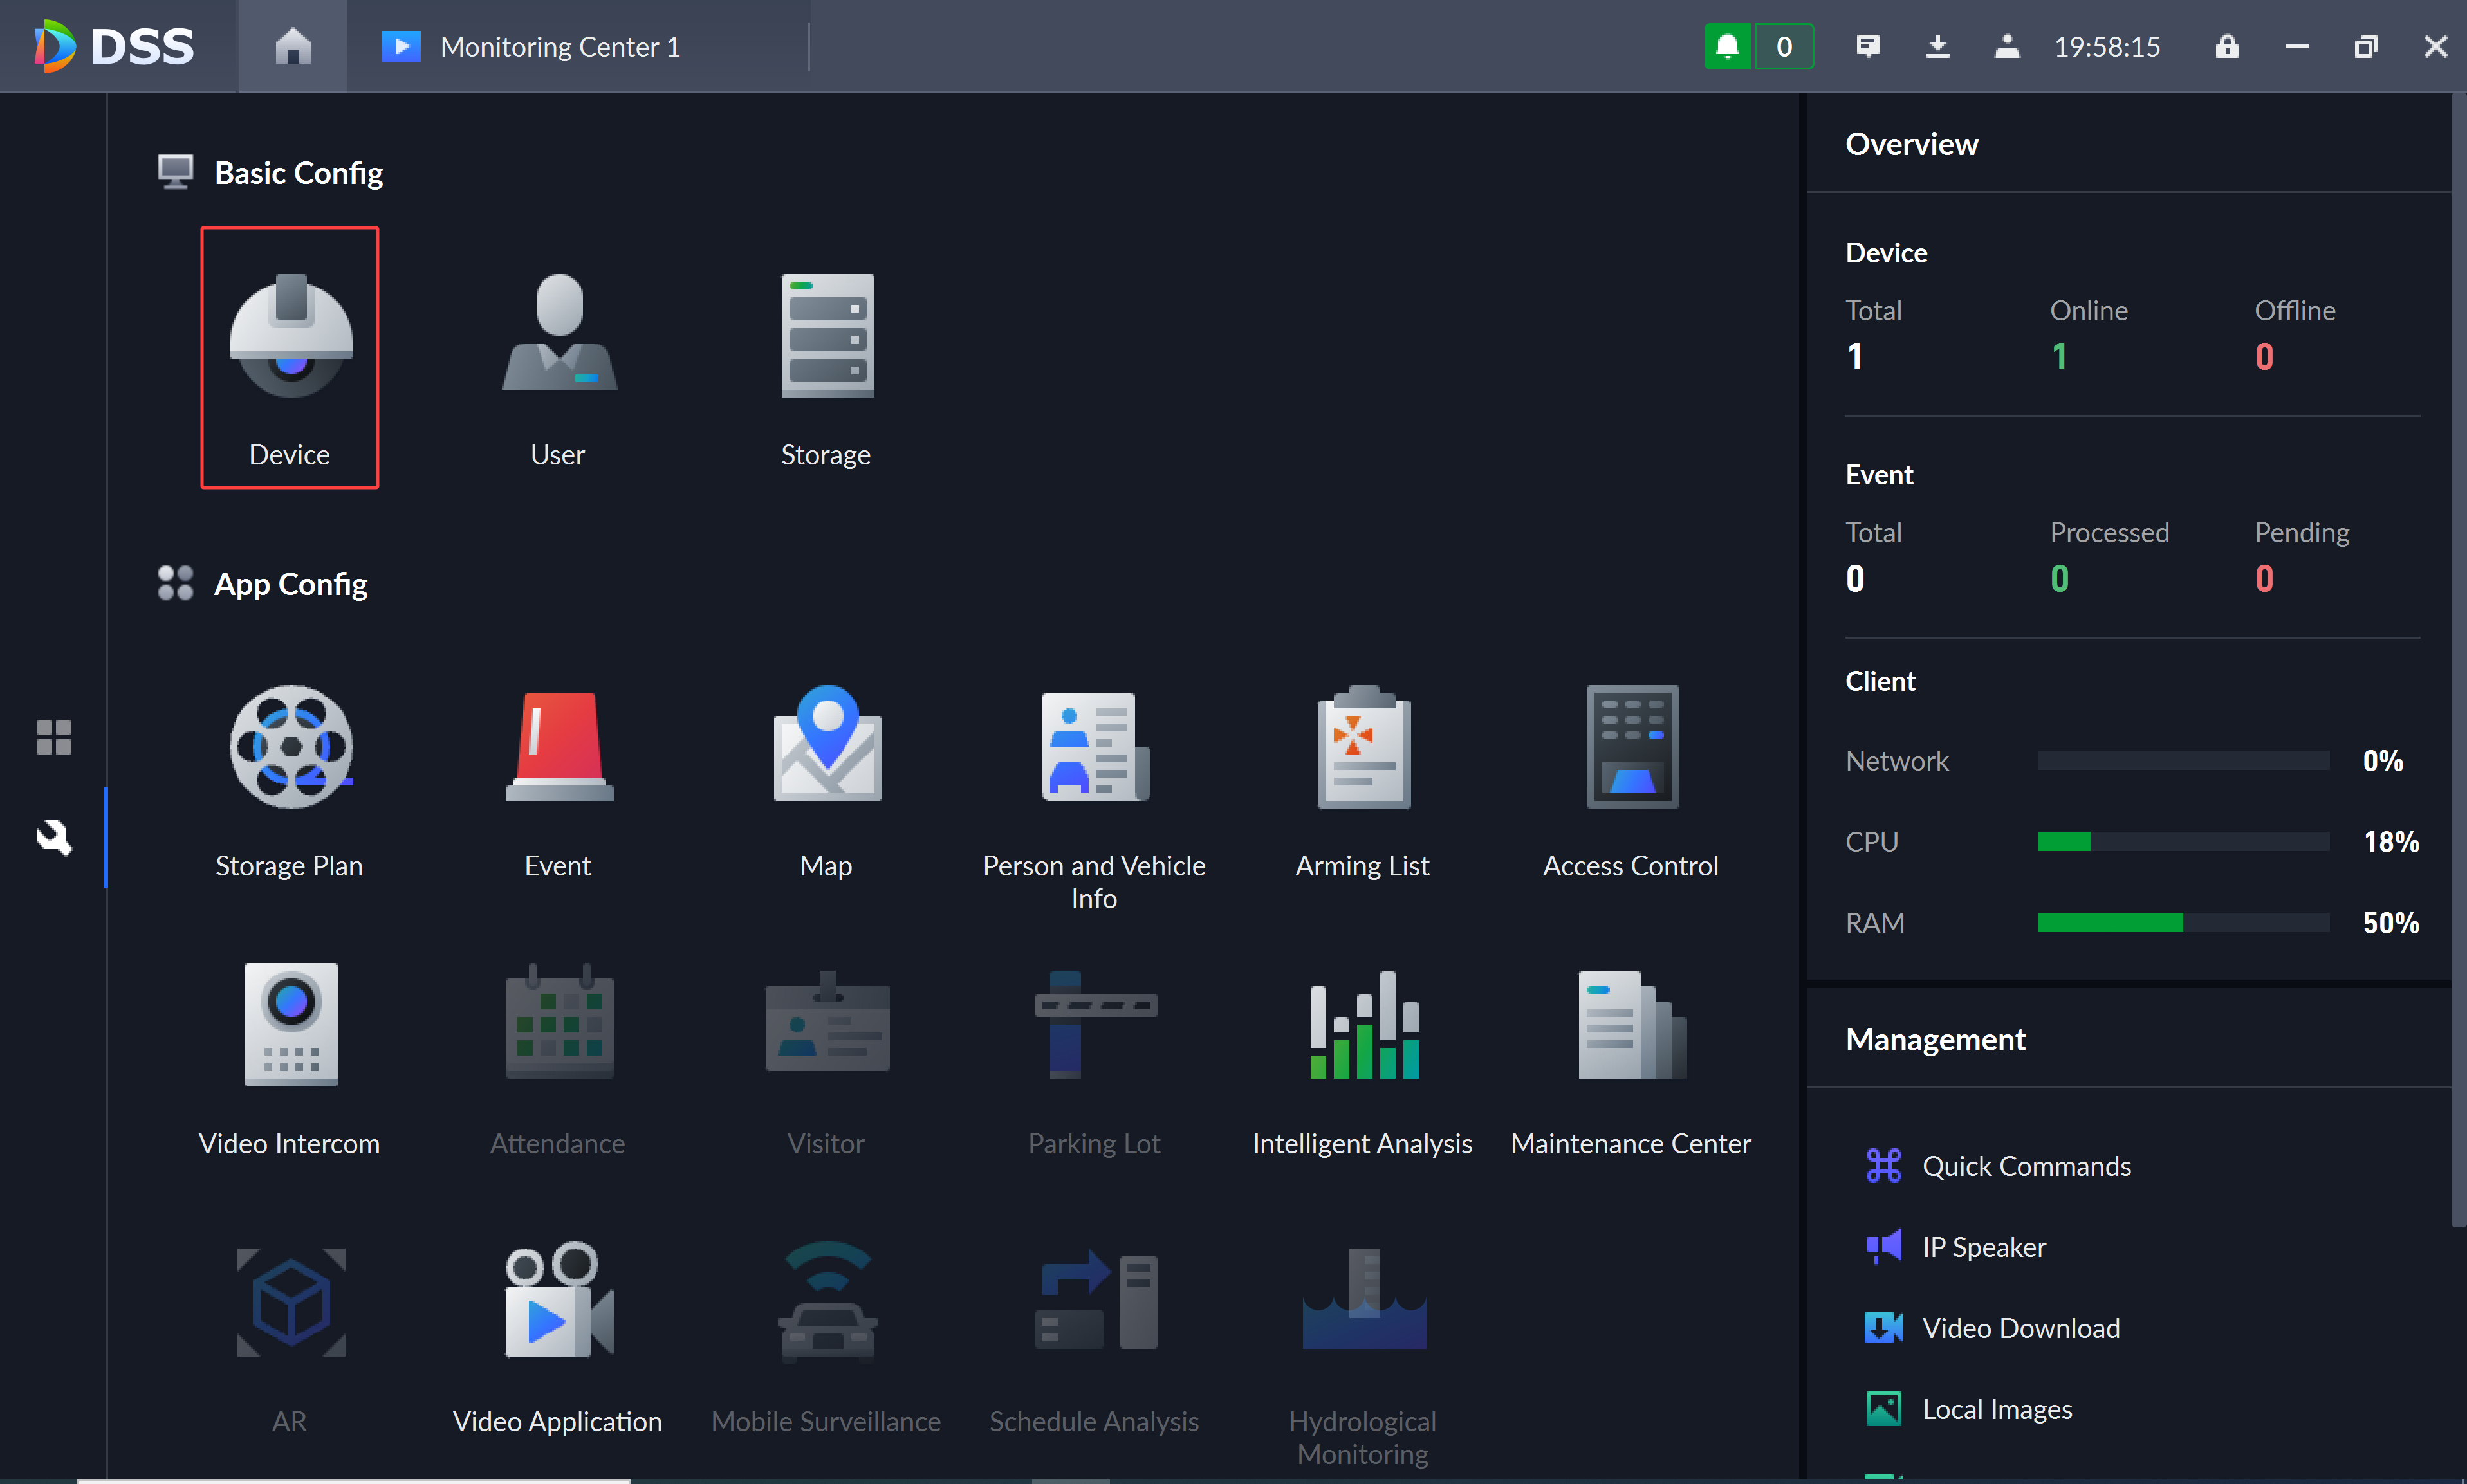Click the alarm count badge showing 0
2467x1484 pixels.
pyautogui.click(x=1784, y=46)
